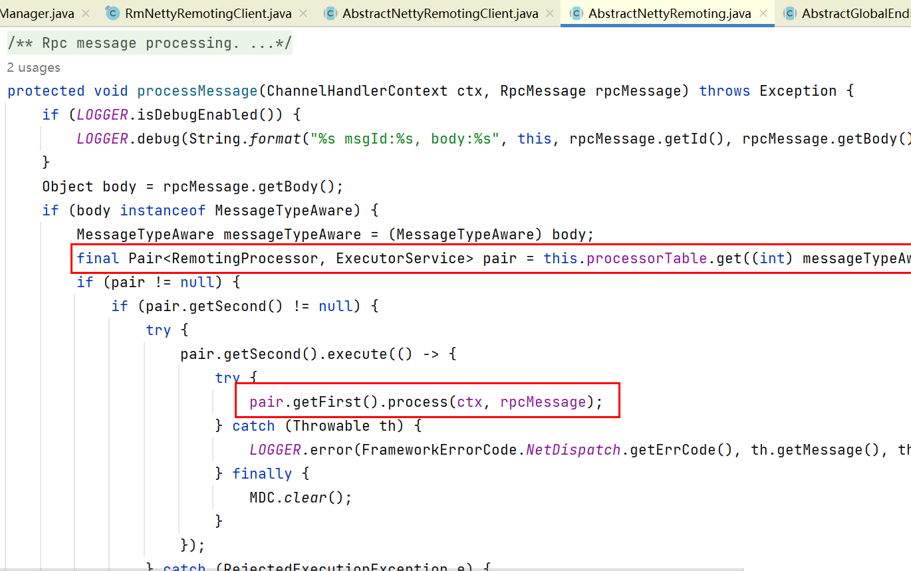
Task: Click the 'MDC.clear()' statement
Action: coord(301,498)
